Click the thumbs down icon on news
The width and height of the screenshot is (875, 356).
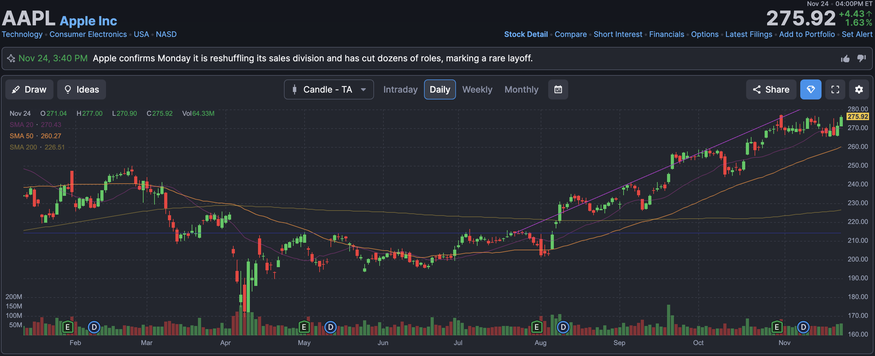tap(861, 58)
